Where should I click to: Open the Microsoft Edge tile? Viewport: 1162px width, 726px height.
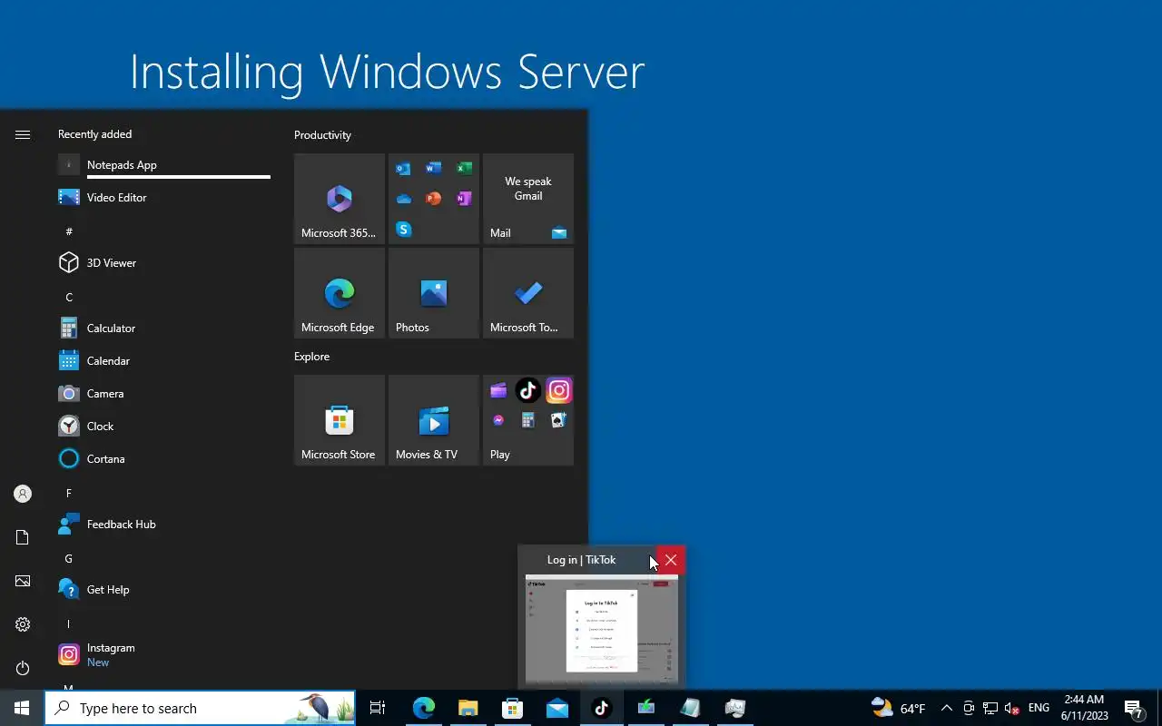click(x=340, y=293)
